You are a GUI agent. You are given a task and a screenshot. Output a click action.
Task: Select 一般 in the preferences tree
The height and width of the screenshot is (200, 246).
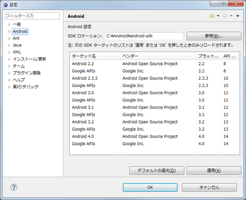click(17, 24)
